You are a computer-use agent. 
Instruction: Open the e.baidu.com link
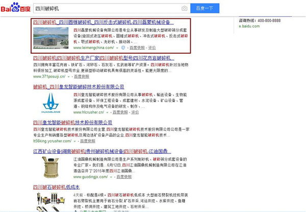click(249, 26)
